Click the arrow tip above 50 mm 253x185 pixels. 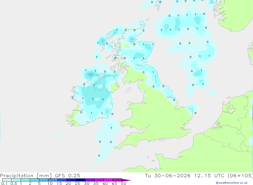pos(126,180)
